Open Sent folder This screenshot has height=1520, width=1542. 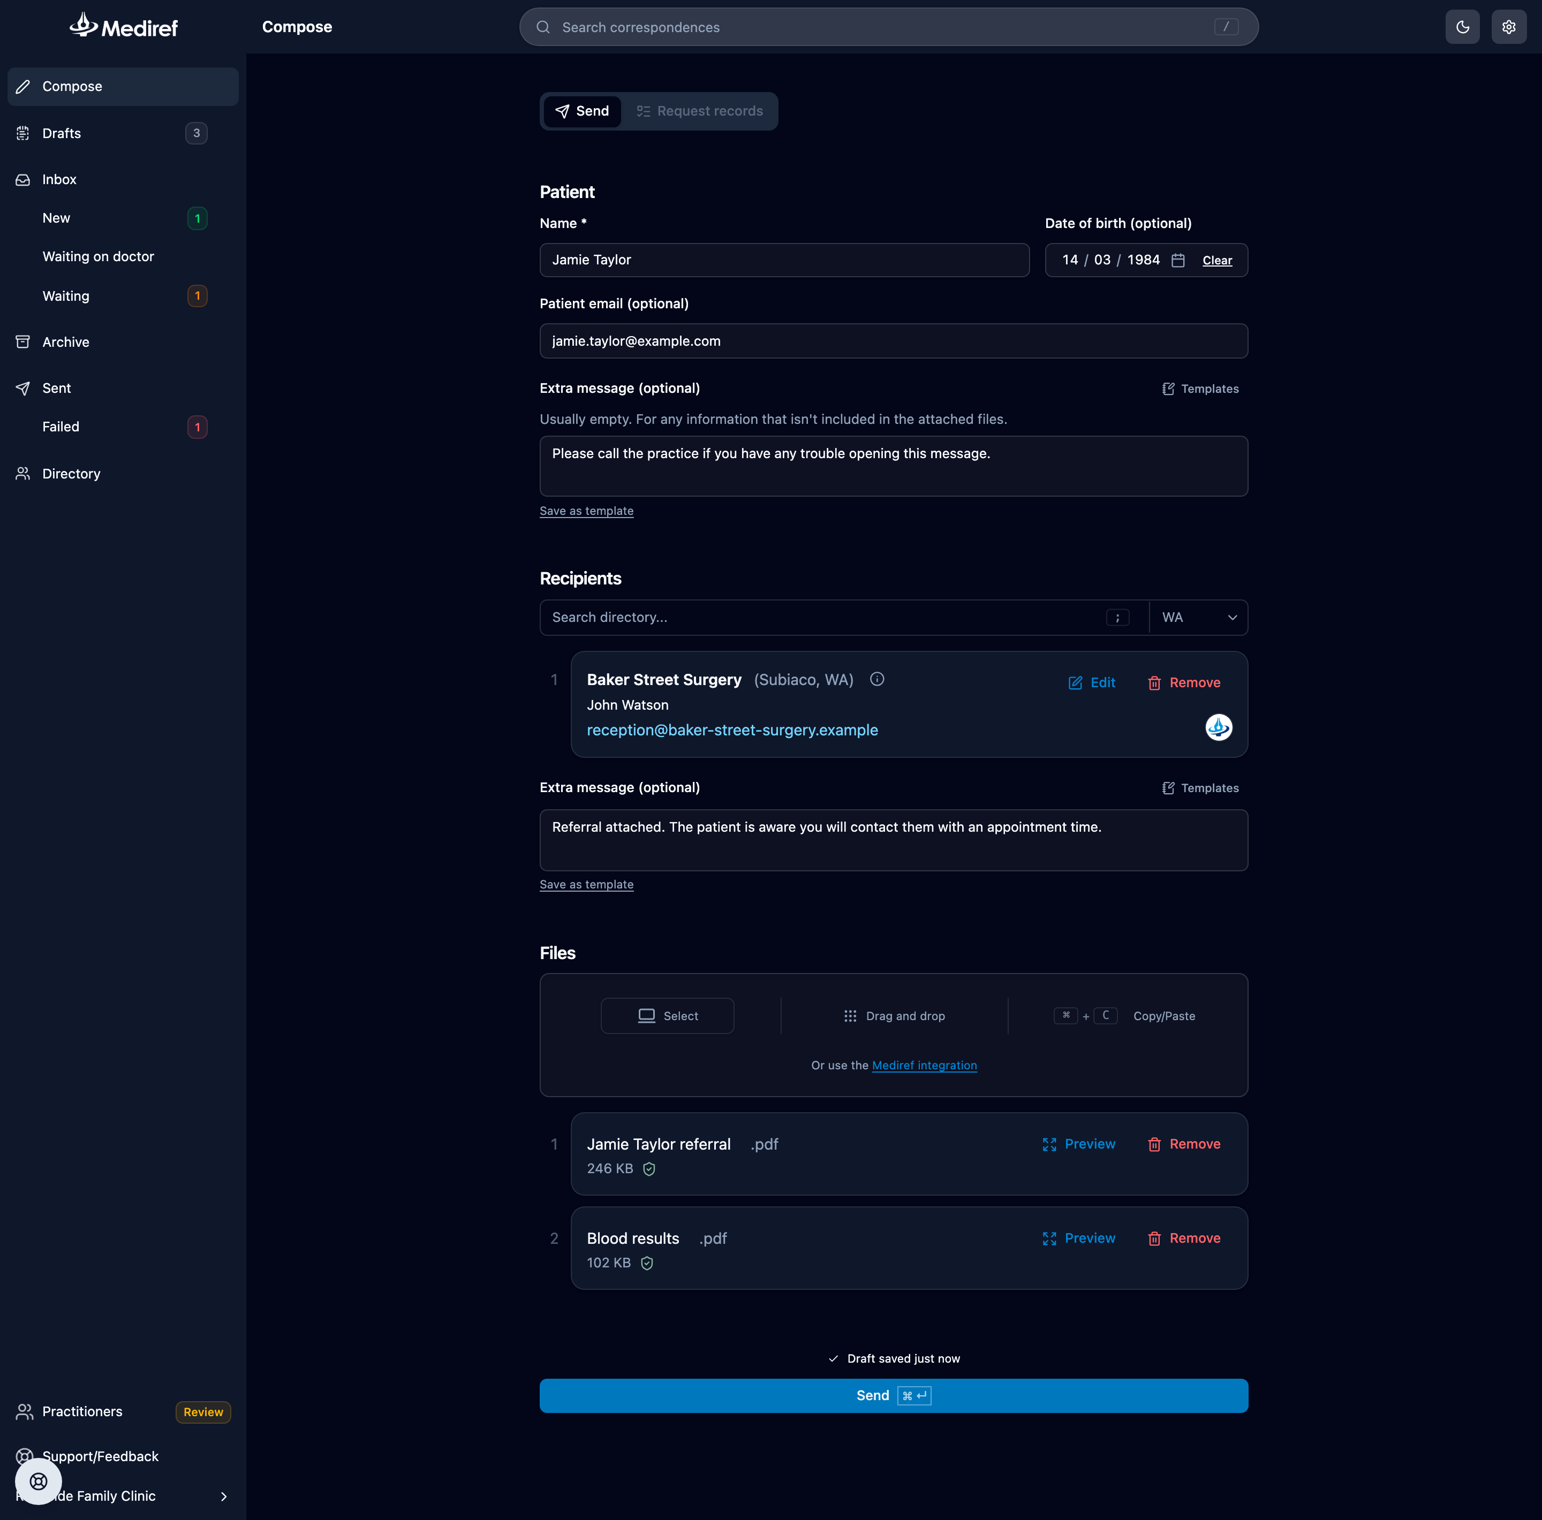pos(123,389)
